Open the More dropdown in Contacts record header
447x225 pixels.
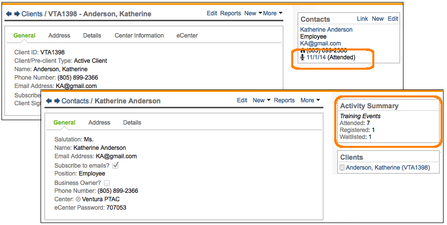tap(310, 100)
